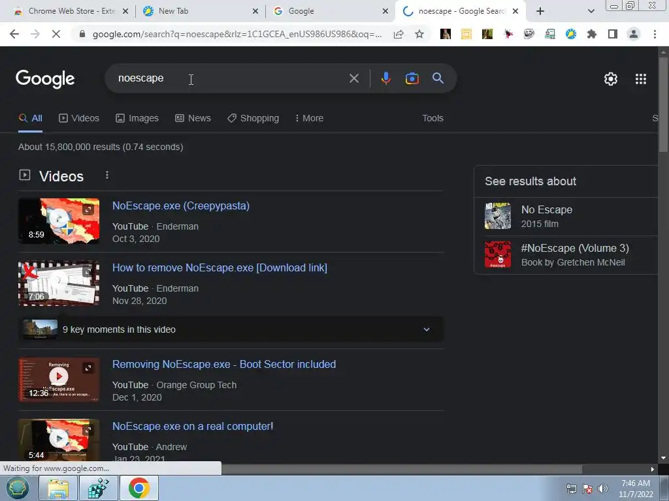Screen dimensions: 669x501
Task: Switch to the Images search tab
Action: [137, 118]
